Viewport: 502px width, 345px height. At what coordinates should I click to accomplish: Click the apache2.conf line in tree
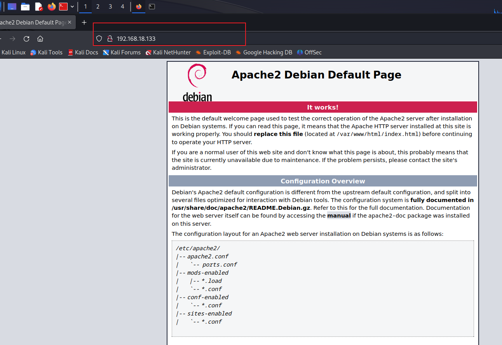click(208, 256)
